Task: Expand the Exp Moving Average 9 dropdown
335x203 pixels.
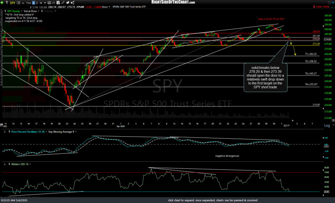Action: pyautogui.click(x=76, y=132)
